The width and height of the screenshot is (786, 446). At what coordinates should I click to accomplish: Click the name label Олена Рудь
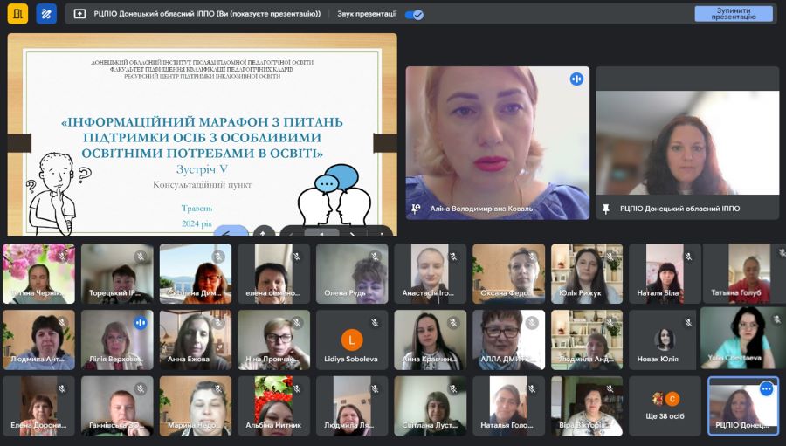pyautogui.click(x=344, y=292)
